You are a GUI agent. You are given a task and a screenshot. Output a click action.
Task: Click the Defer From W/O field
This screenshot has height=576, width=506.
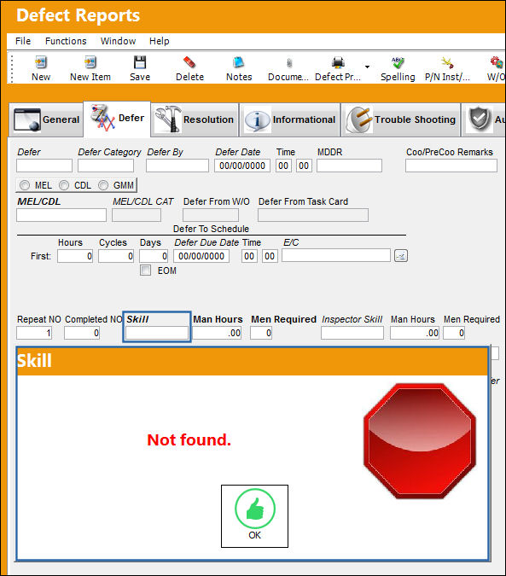tap(211, 215)
